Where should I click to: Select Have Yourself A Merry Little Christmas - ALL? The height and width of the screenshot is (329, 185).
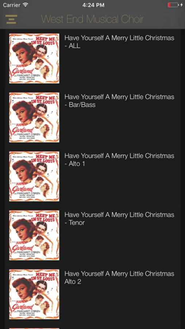[119, 42]
